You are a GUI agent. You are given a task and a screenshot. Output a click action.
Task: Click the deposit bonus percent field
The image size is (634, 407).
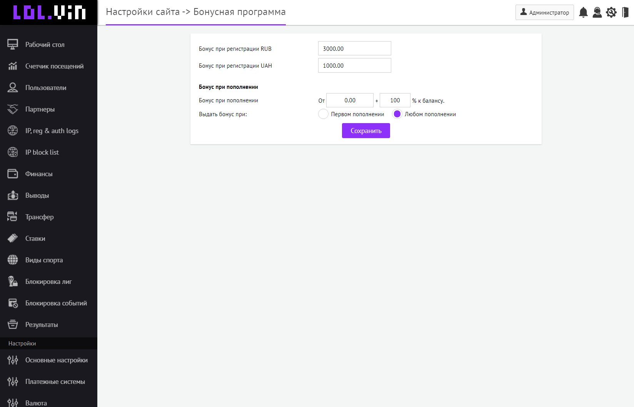click(395, 100)
